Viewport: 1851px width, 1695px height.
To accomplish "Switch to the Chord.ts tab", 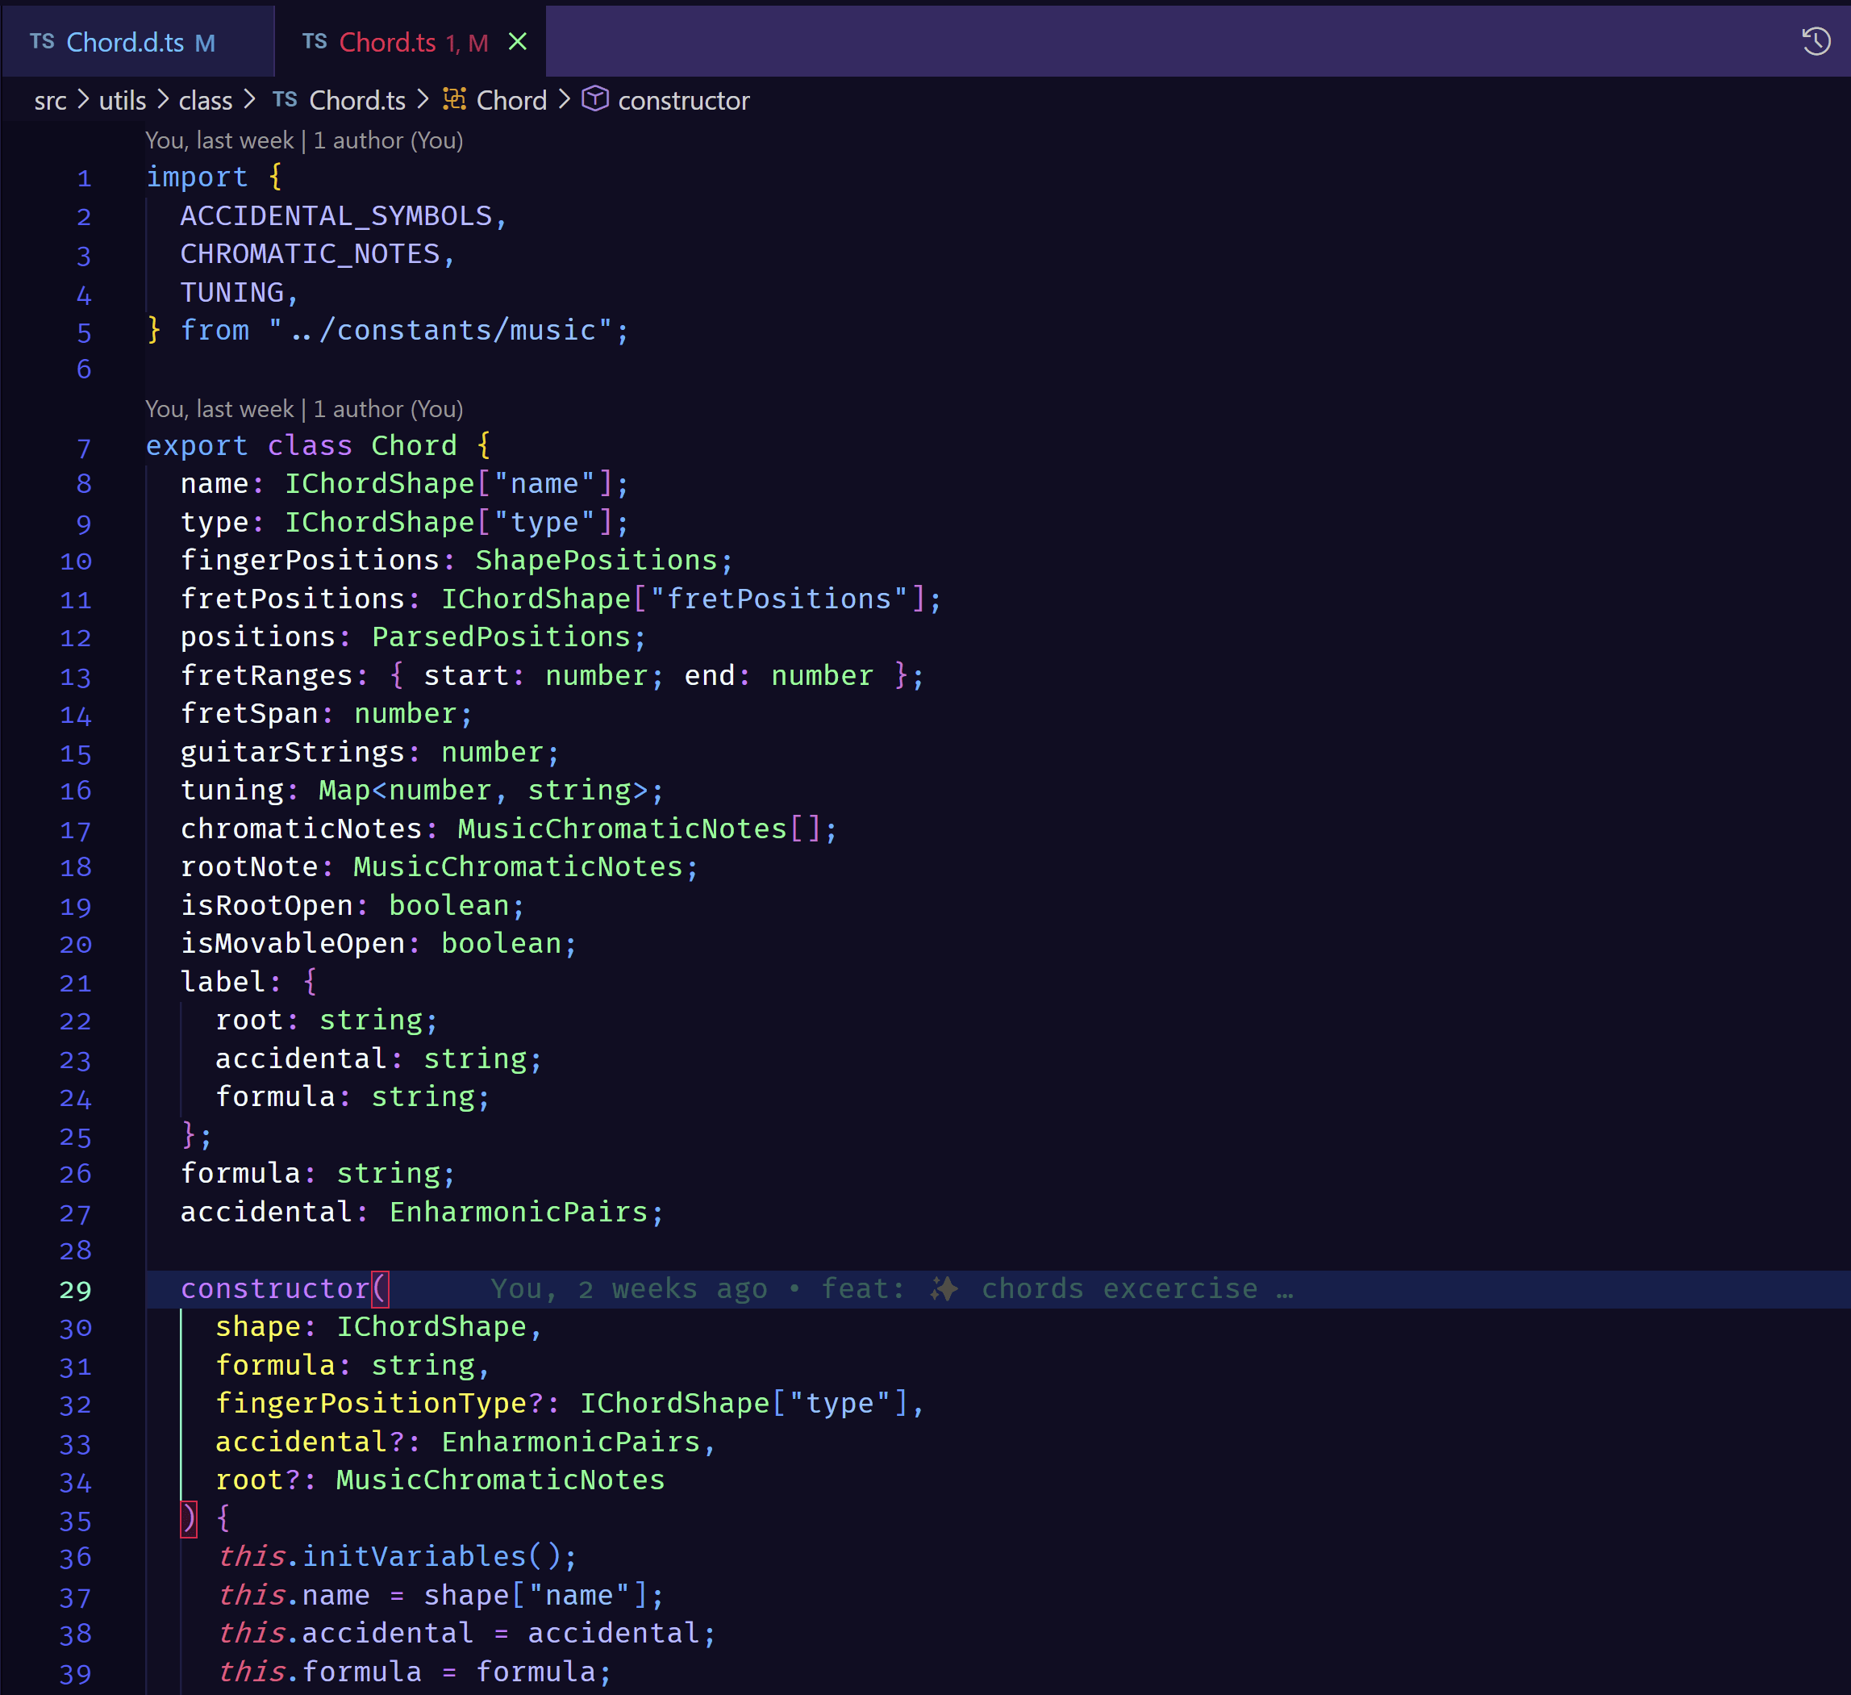I will click(389, 41).
